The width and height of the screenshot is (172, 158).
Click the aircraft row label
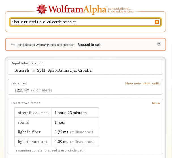click(24, 113)
